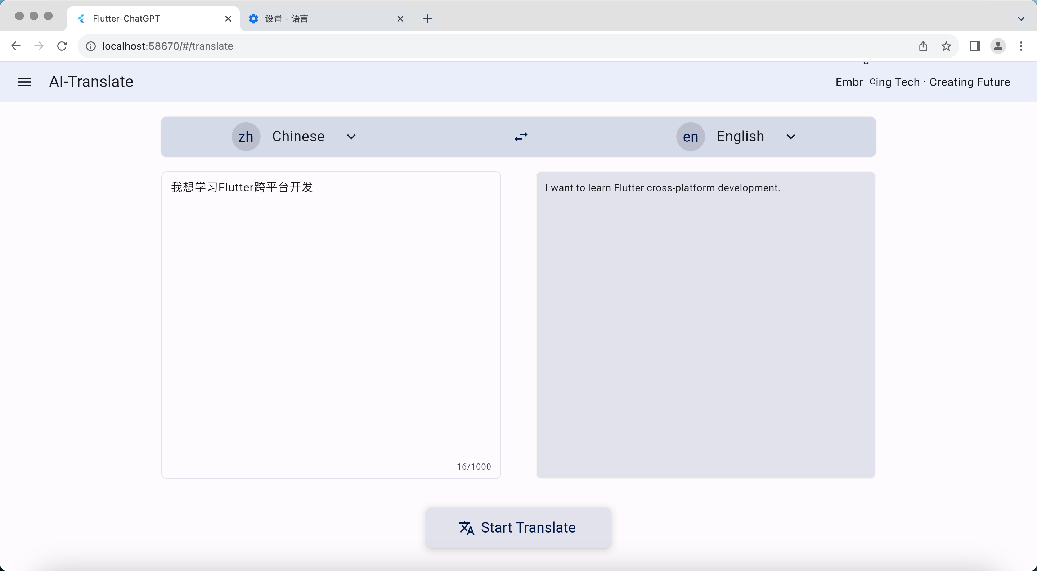
Task: Open the Chrome profile avatar
Action: (997, 46)
